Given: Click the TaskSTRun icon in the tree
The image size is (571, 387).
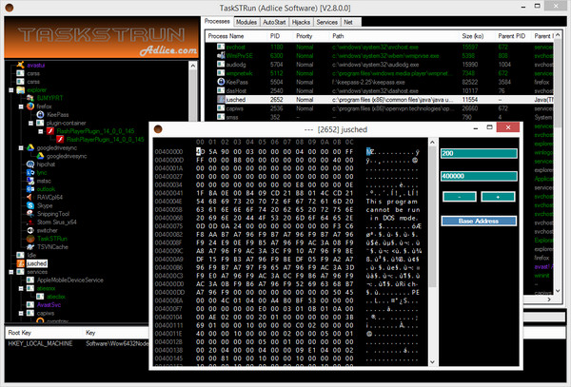Looking at the screenshot, I should [30, 239].
